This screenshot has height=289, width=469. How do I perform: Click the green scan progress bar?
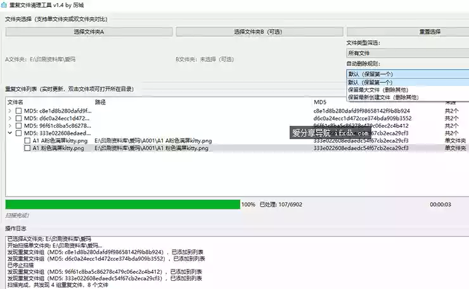(x=122, y=204)
